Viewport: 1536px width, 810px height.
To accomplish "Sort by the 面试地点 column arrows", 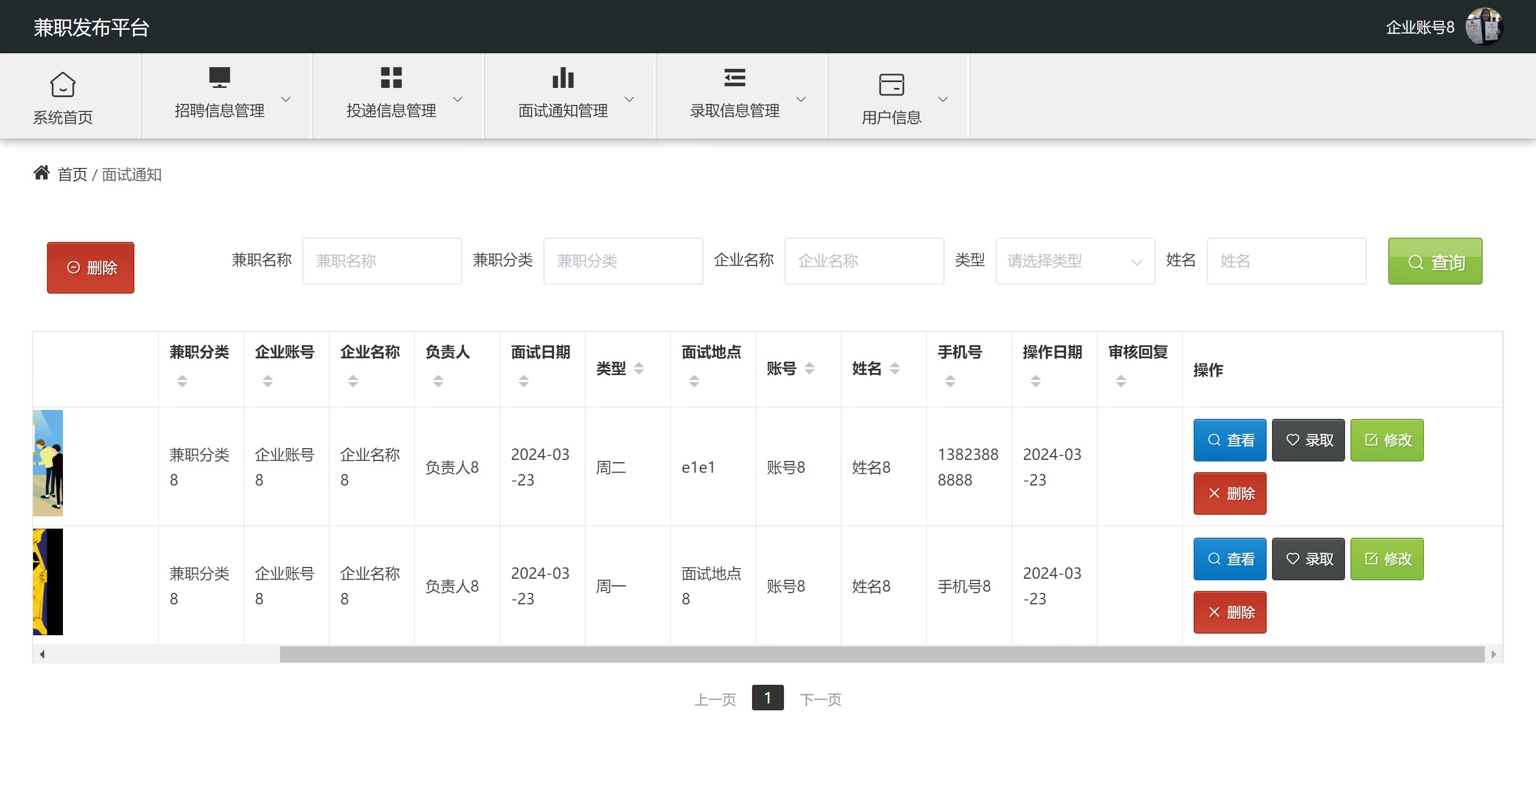I will point(694,381).
